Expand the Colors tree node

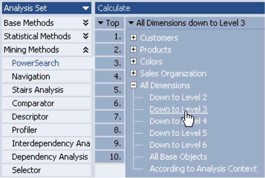tap(134, 62)
